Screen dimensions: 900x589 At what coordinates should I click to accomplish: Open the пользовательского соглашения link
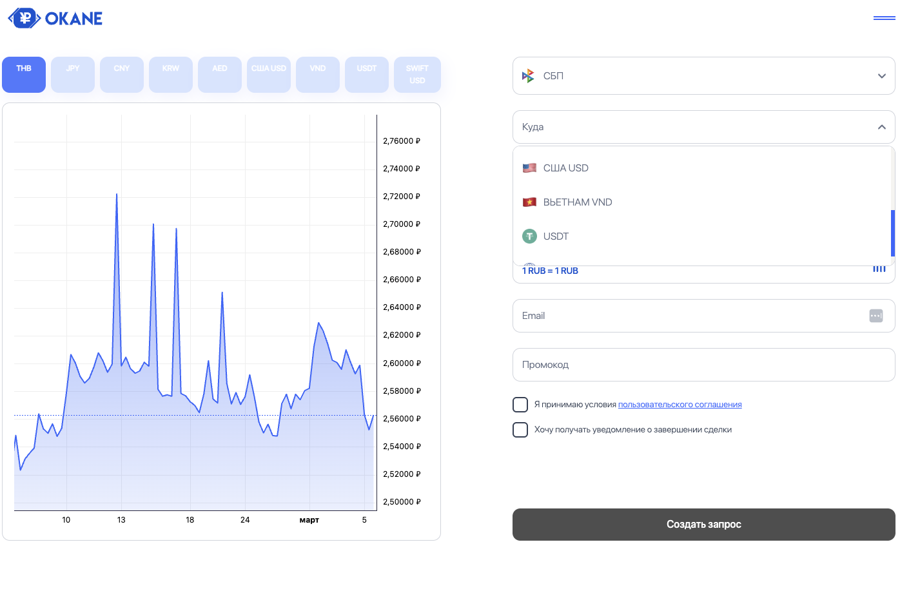coord(680,405)
